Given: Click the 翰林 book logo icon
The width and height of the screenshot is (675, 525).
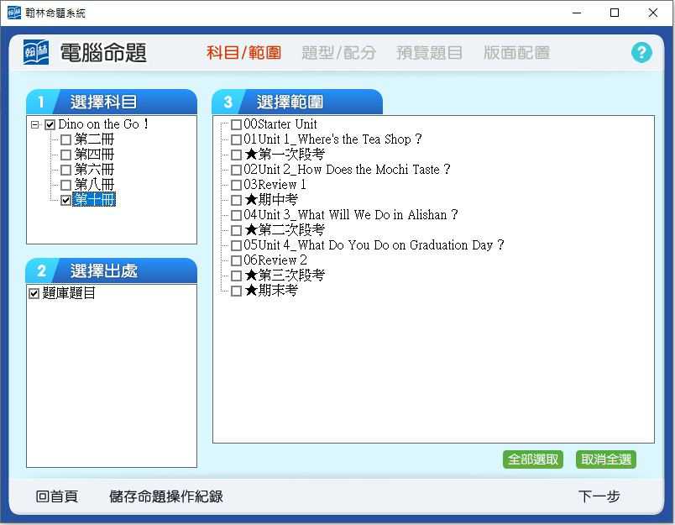Looking at the screenshot, I should click(36, 53).
